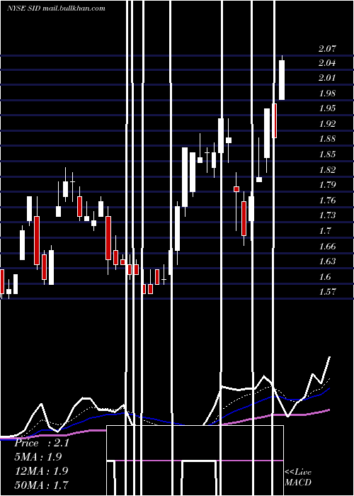Image resolution: width=354 pixels, height=496 pixels.
Task: Click the 12MA : 1.9 readout
Action: point(42,470)
